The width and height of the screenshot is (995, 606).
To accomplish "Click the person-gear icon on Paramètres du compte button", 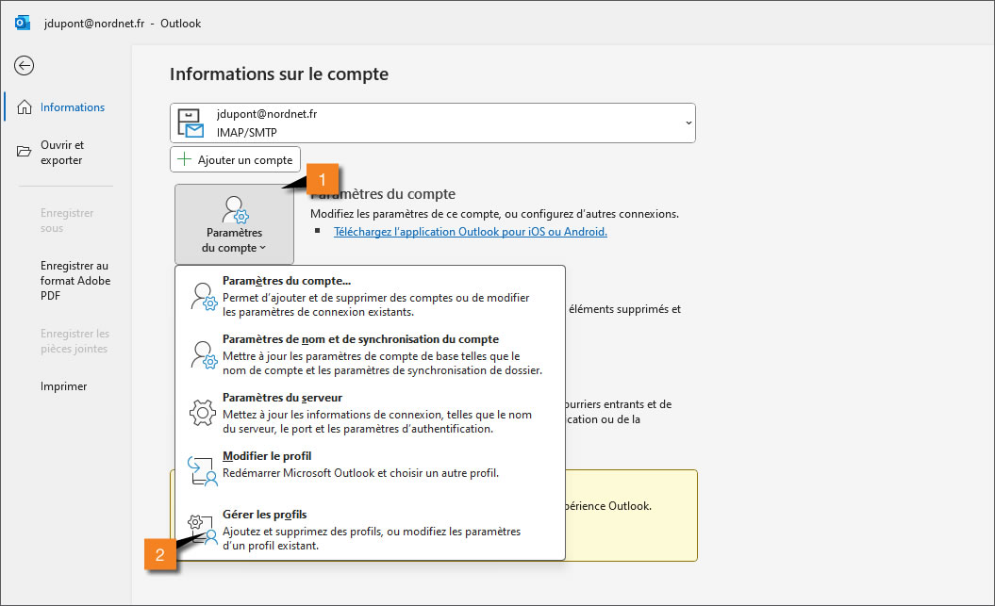I will pyautogui.click(x=235, y=209).
